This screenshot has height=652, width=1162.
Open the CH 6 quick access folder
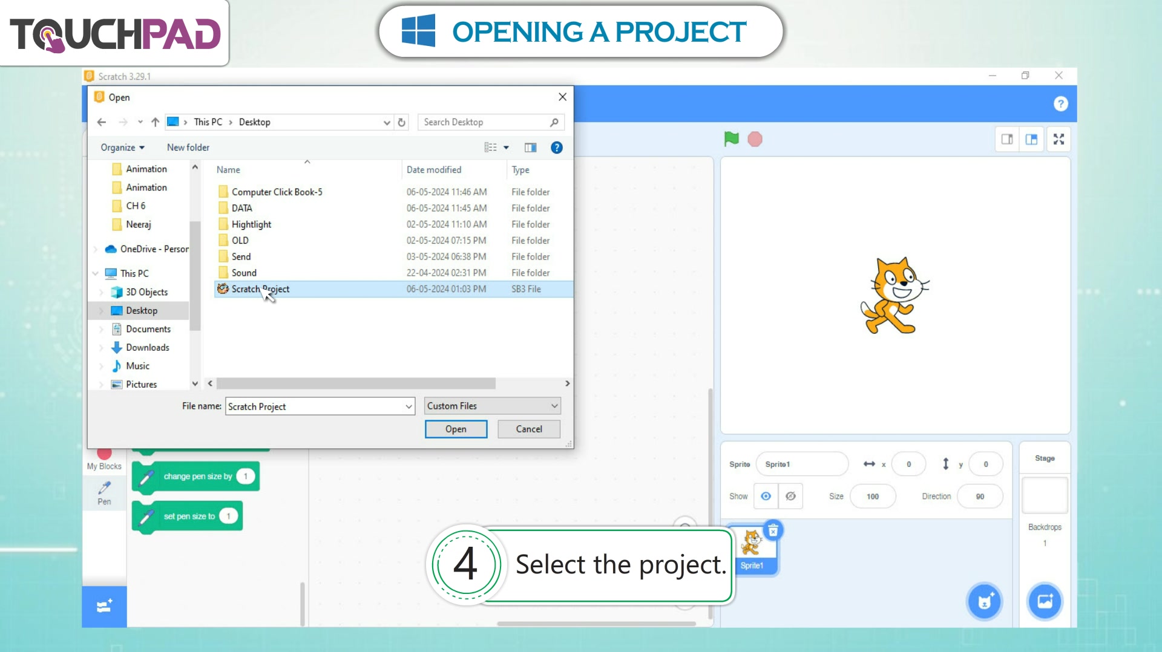coord(136,206)
